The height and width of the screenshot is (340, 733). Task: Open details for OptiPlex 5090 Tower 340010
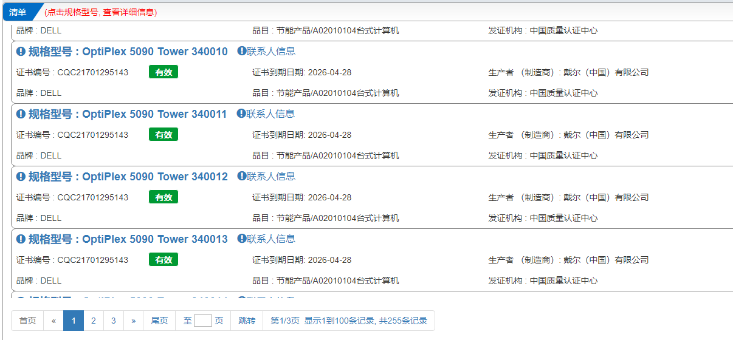tap(128, 52)
